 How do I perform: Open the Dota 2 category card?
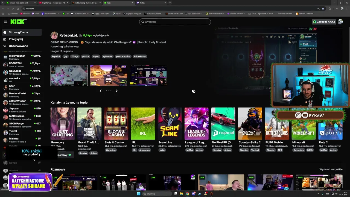coord(330,123)
